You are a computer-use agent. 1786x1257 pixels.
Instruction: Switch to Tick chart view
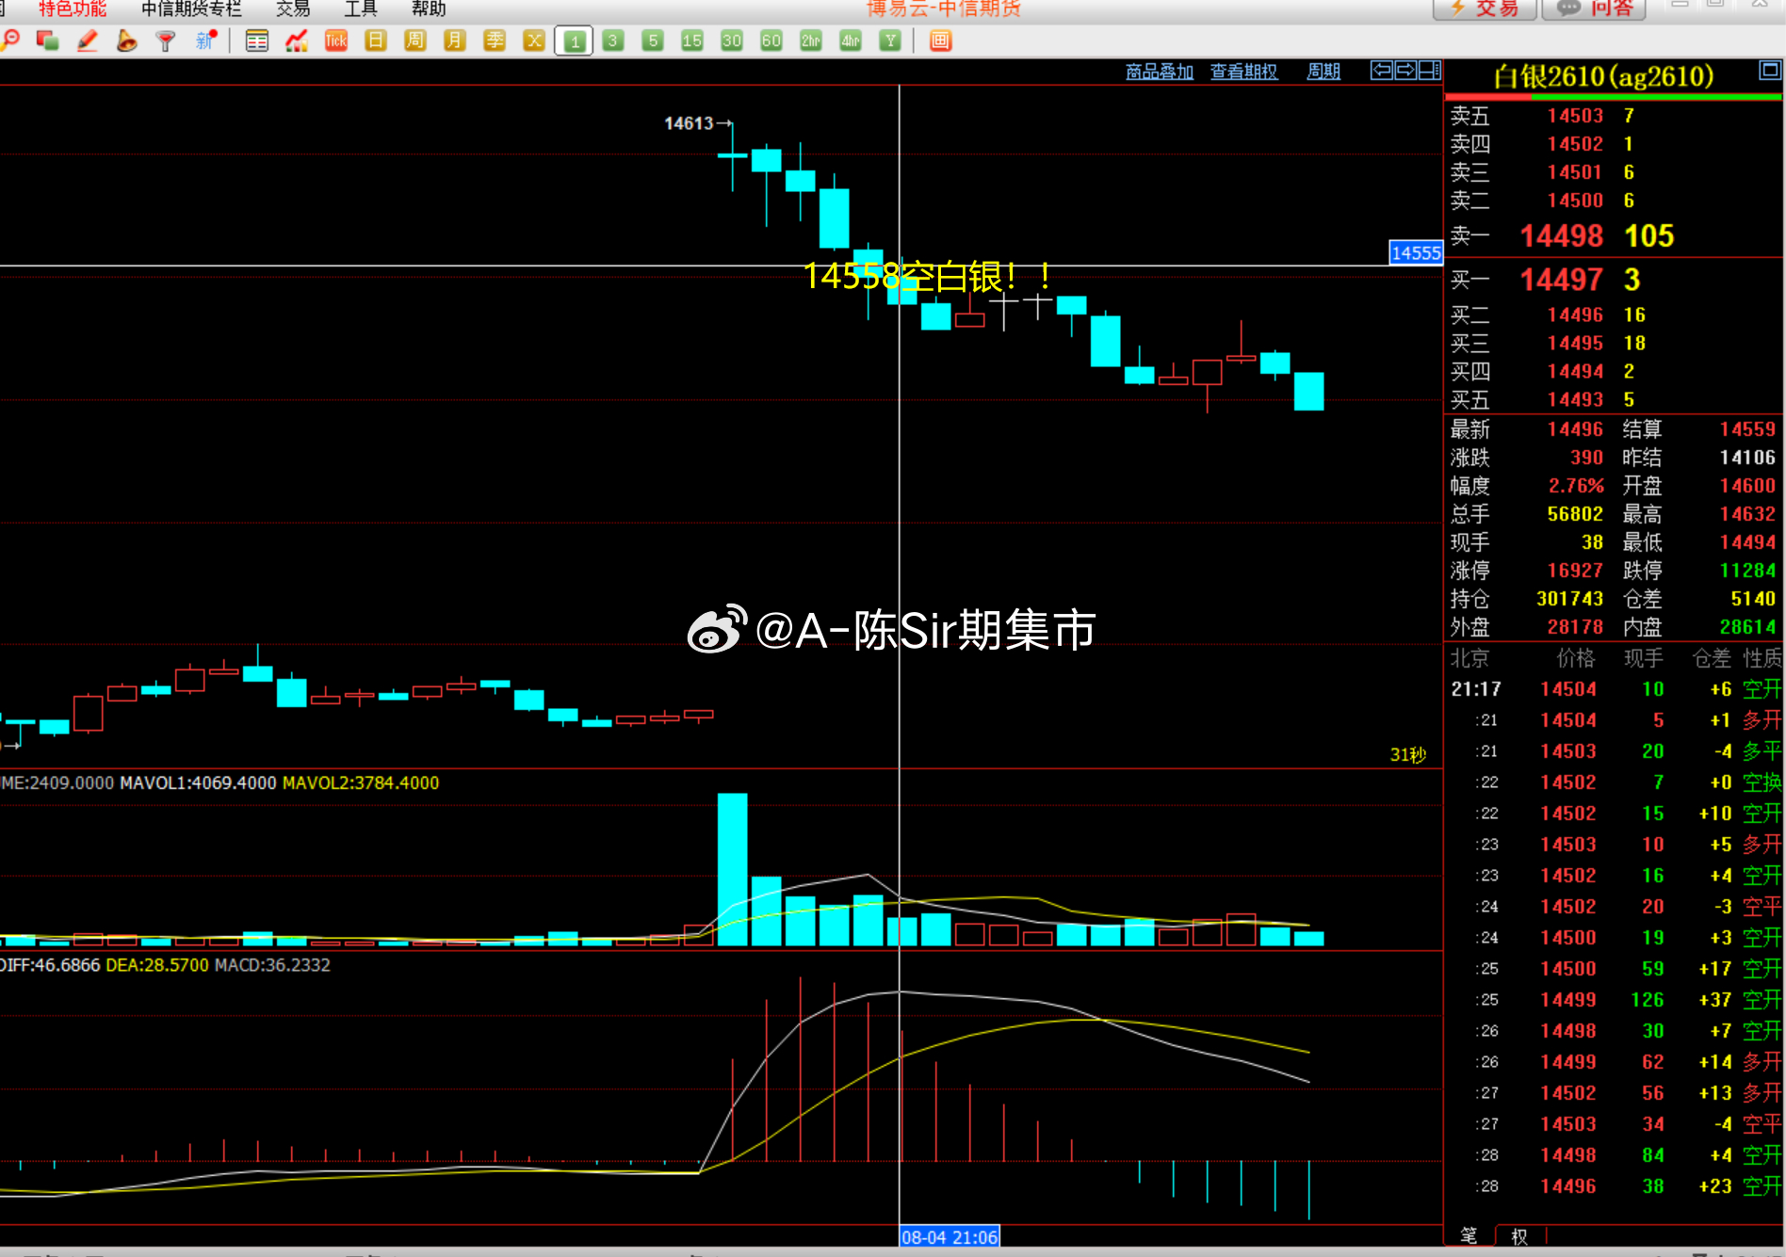tap(336, 40)
